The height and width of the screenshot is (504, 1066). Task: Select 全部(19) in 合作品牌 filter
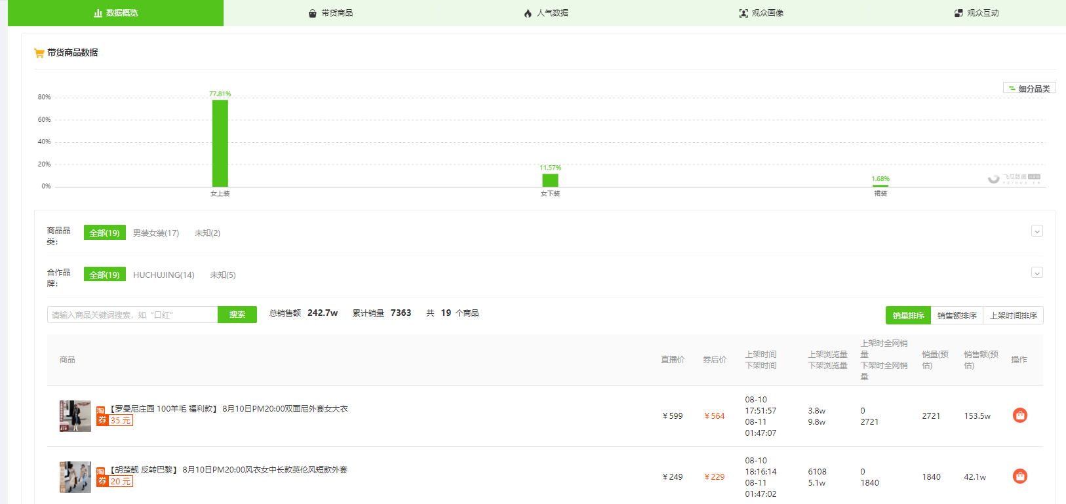(x=105, y=275)
